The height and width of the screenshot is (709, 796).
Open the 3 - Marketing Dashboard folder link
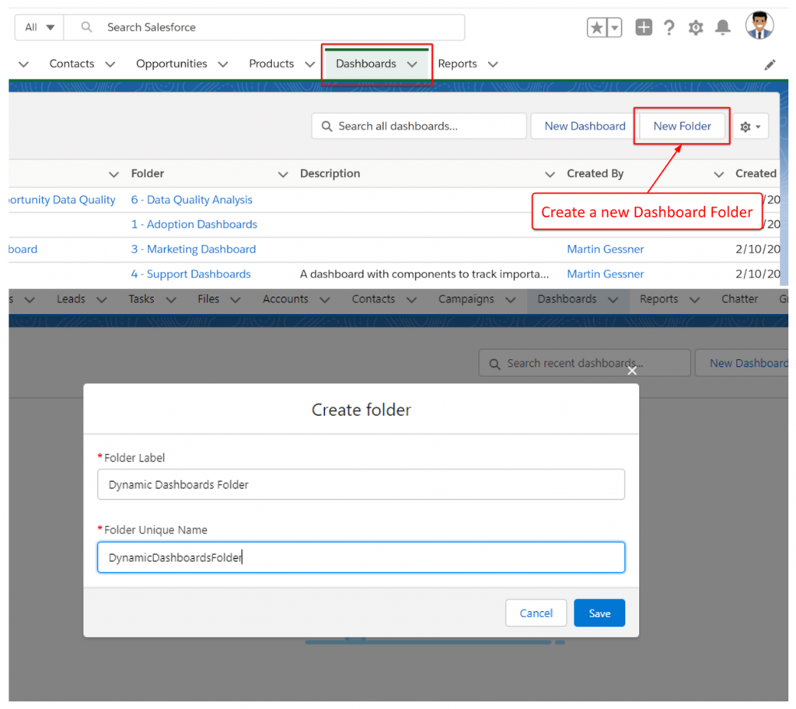click(193, 249)
